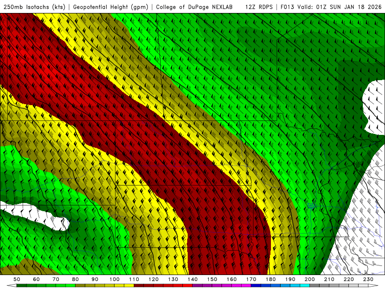Click the 210 scale label
This screenshot has height=288, width=385.
click(329, 279)
